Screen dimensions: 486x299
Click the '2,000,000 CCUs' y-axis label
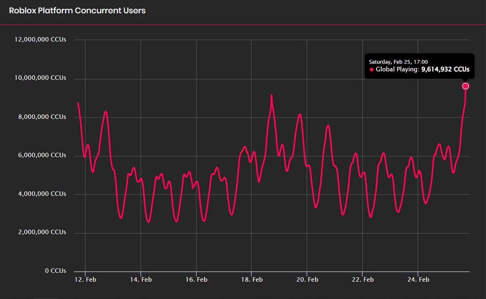(42, 232)
